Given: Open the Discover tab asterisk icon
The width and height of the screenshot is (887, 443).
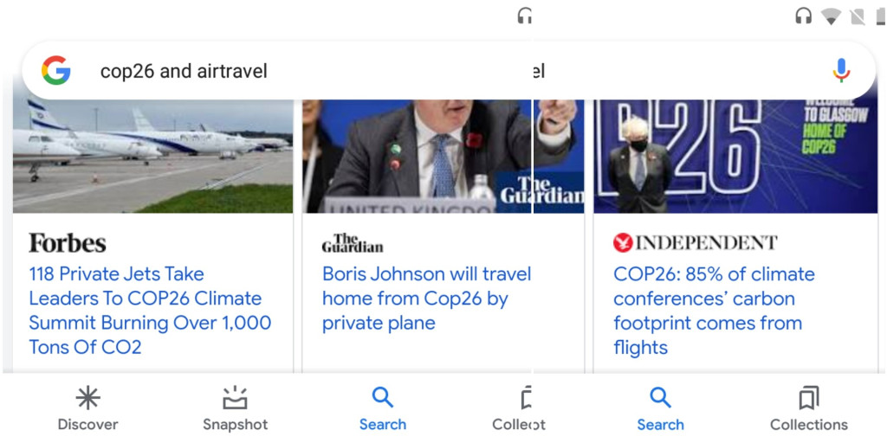Looking at the screenshot, I should pyautogui.click(x=87, y=399).
